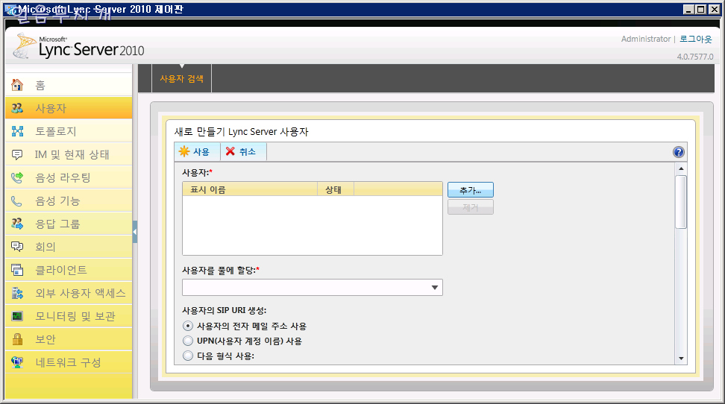The image size is (725, 404).
Task: Open the 음성 기능 navigation item
Action: click(69, 201)
